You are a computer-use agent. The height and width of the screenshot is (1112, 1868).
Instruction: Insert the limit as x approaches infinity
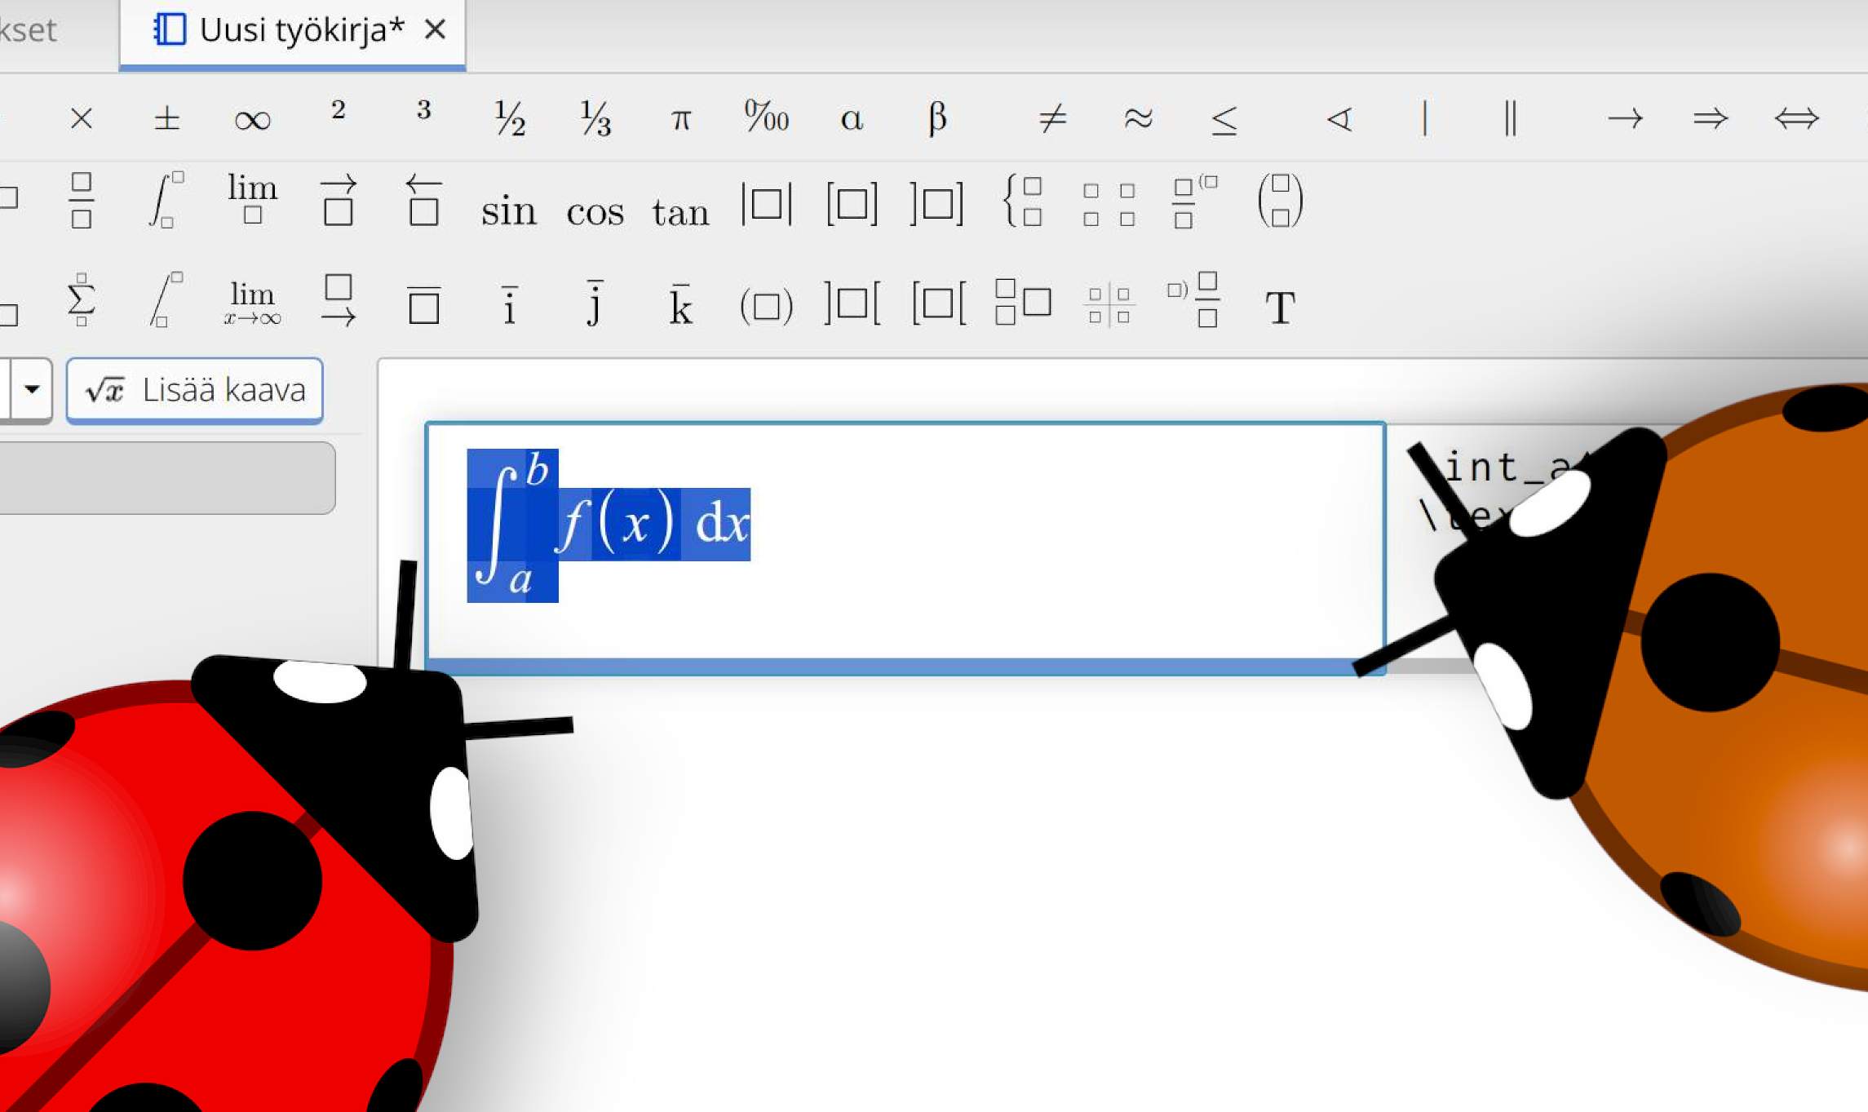click(252, 303)
